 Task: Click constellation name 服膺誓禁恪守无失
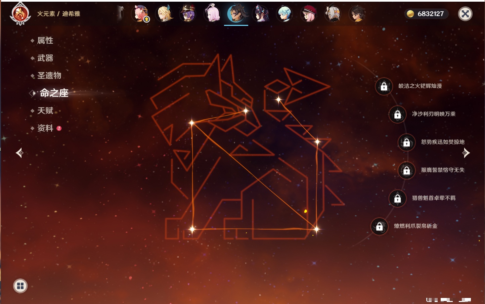[x=443, y=170]
